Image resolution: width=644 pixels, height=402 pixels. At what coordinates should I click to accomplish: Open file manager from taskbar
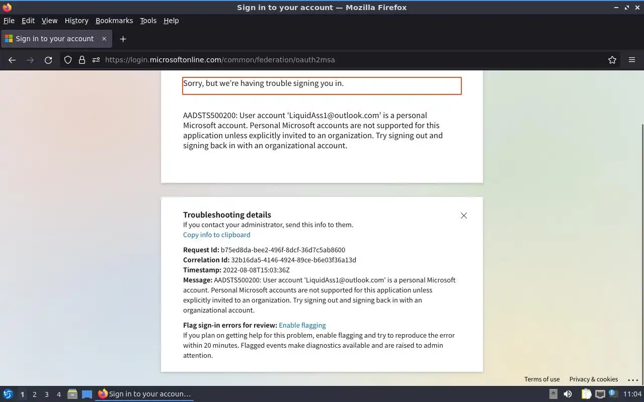click(x=72, y=394)
